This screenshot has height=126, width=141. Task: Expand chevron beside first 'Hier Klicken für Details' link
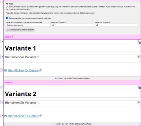click(x=2, y=70)
